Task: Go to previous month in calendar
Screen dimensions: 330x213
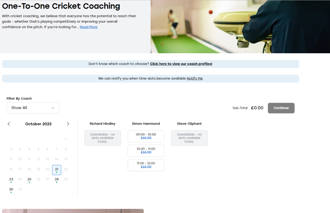Action: click(x=9, y=124)
